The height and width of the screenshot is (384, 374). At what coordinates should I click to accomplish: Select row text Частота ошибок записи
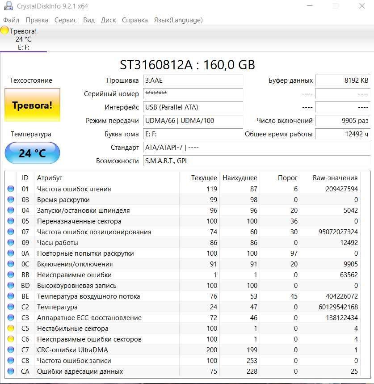click(74, 360)
